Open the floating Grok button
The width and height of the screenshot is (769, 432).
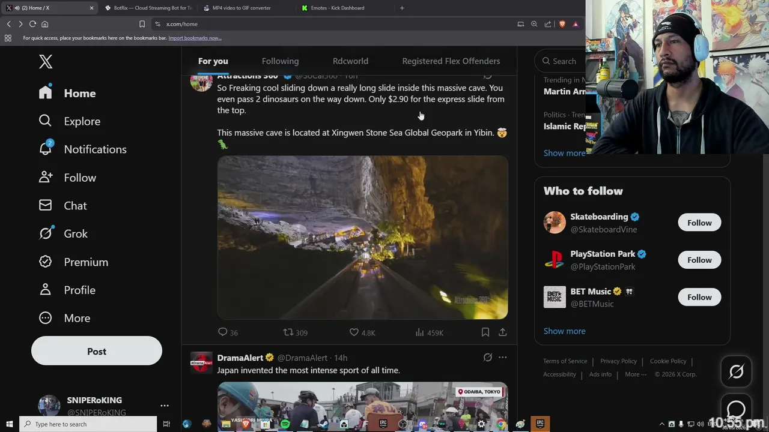[736, 371]
